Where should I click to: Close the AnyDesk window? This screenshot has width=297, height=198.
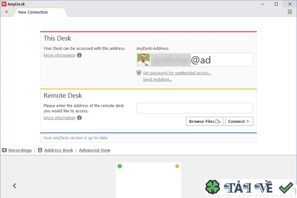[x=290, y=4]
